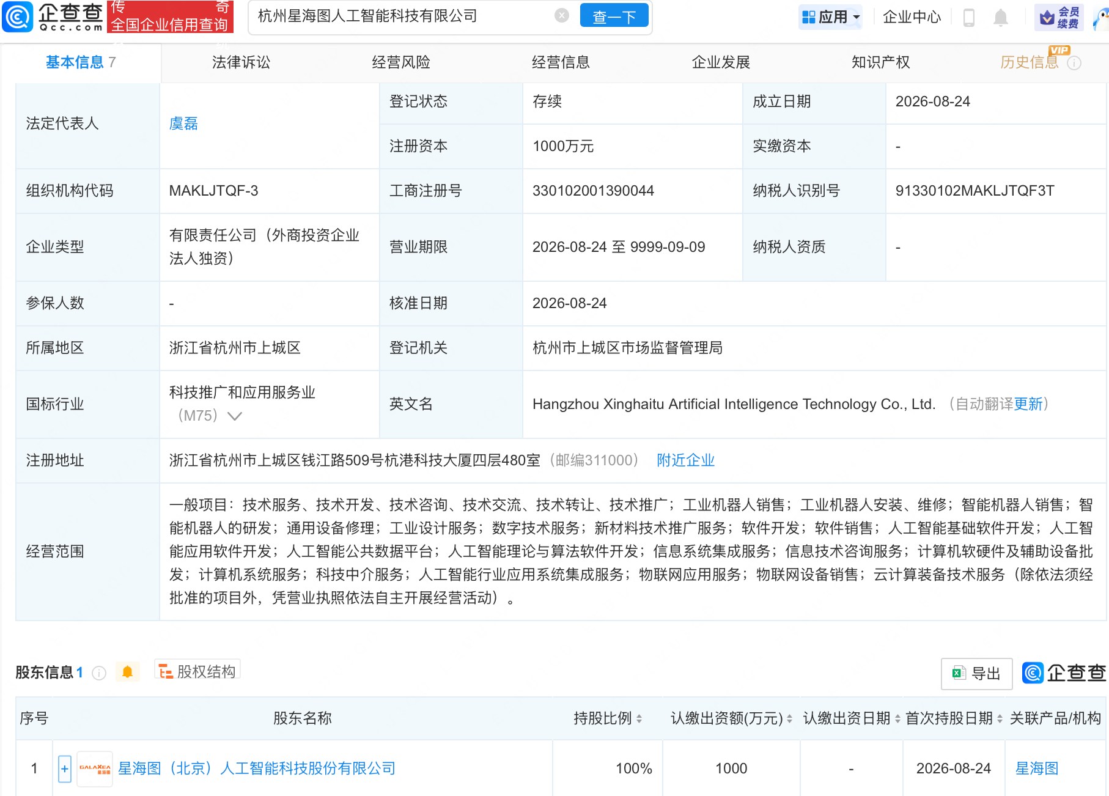Click the 1000万元 registered capital value

tap(563, 146)
